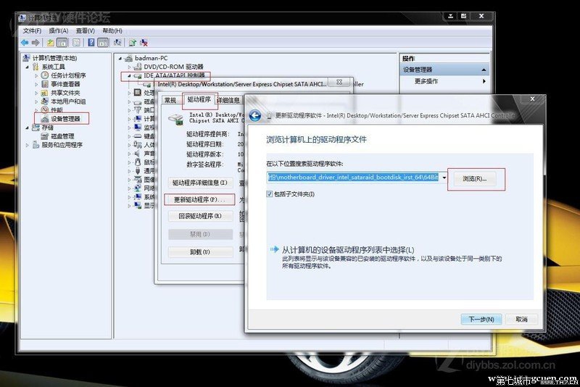
Task: Open the 帮助(H) menu
Action: click(x=112, y=30)
